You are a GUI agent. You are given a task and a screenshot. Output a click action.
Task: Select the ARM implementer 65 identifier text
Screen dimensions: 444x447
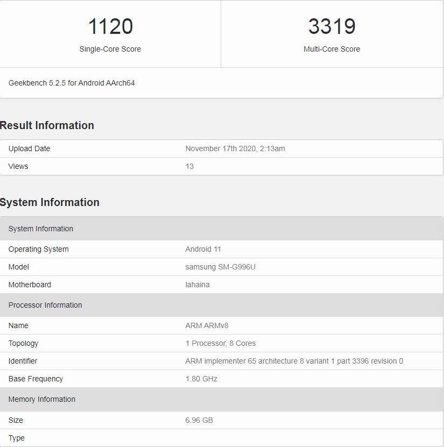pyautogui.click(x=294, y=361)
